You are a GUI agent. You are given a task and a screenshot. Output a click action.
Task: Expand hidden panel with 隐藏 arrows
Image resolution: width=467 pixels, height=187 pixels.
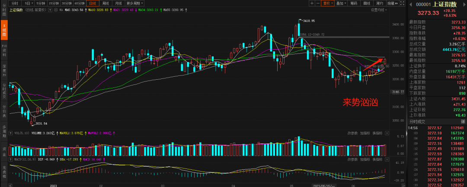pos(392,3)
